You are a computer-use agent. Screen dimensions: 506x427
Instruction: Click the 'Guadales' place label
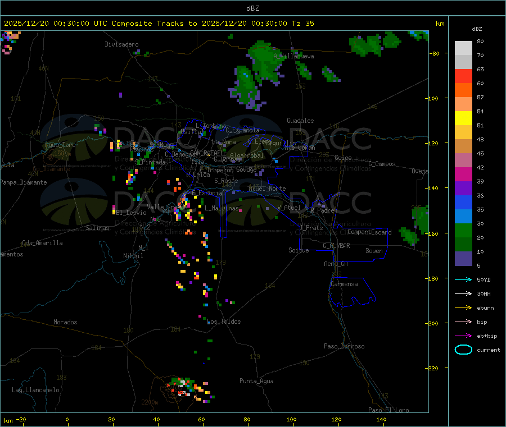[x=300, y=121]
